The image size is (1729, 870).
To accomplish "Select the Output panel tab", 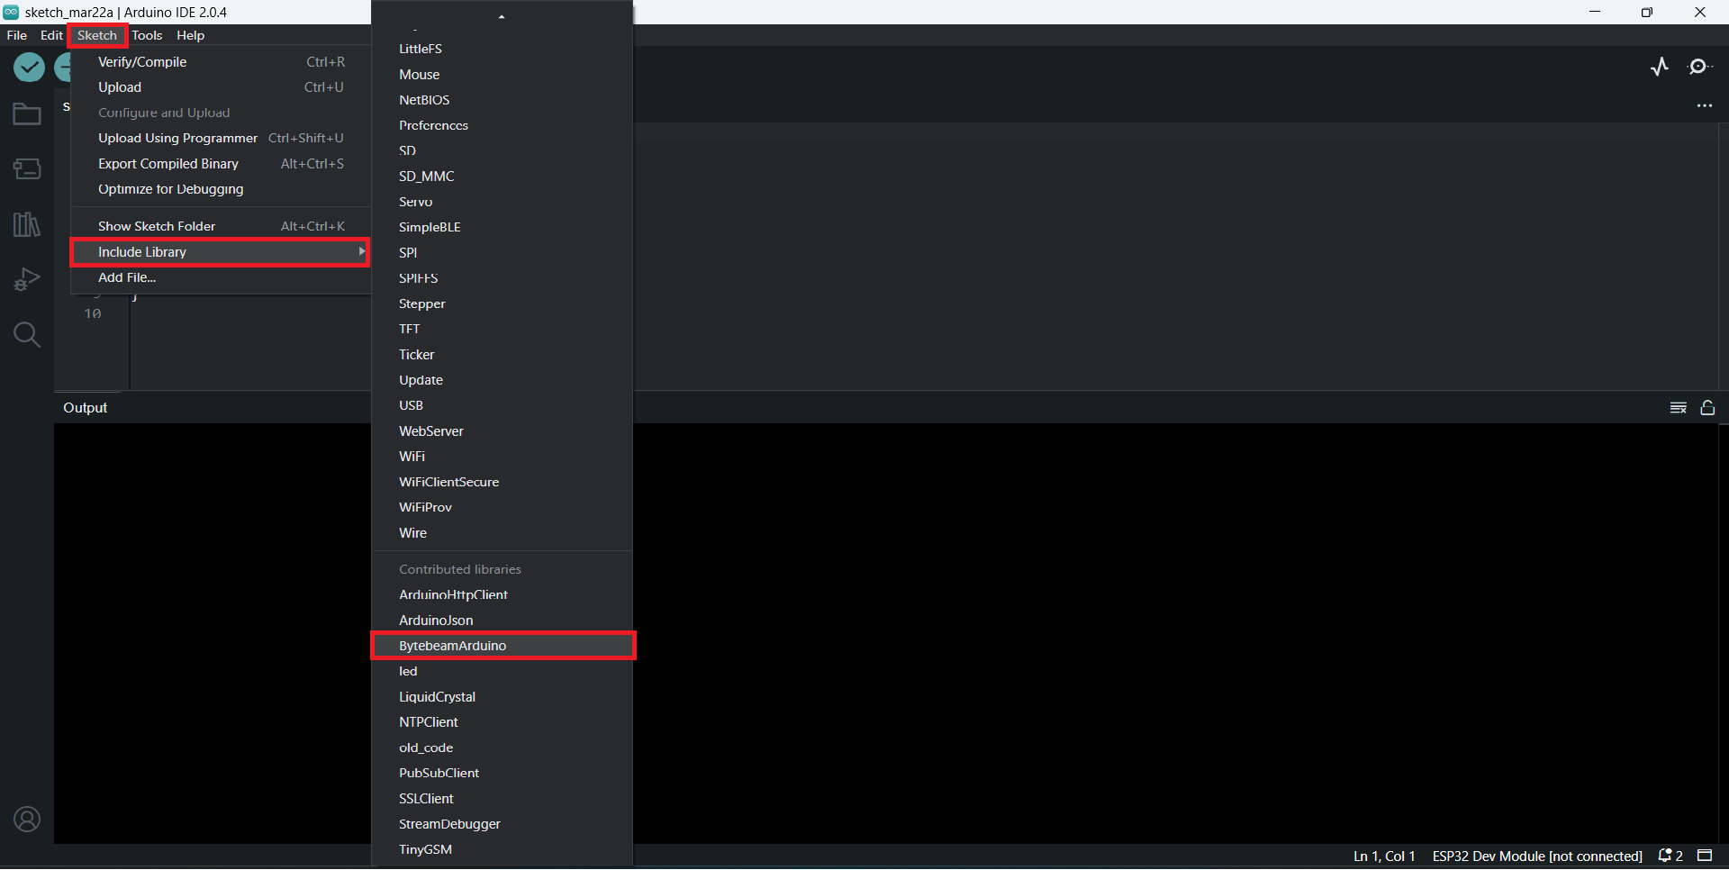I will click(x=86, y=408).
